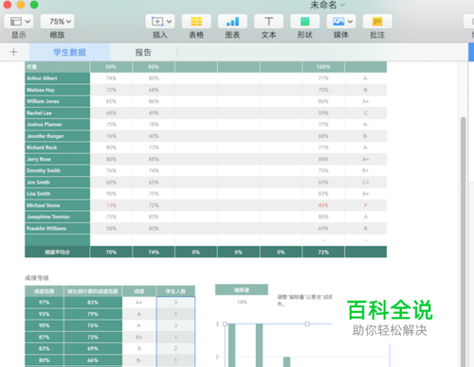
Task: Add a new sheet with plus button
Action: (13, 52)
